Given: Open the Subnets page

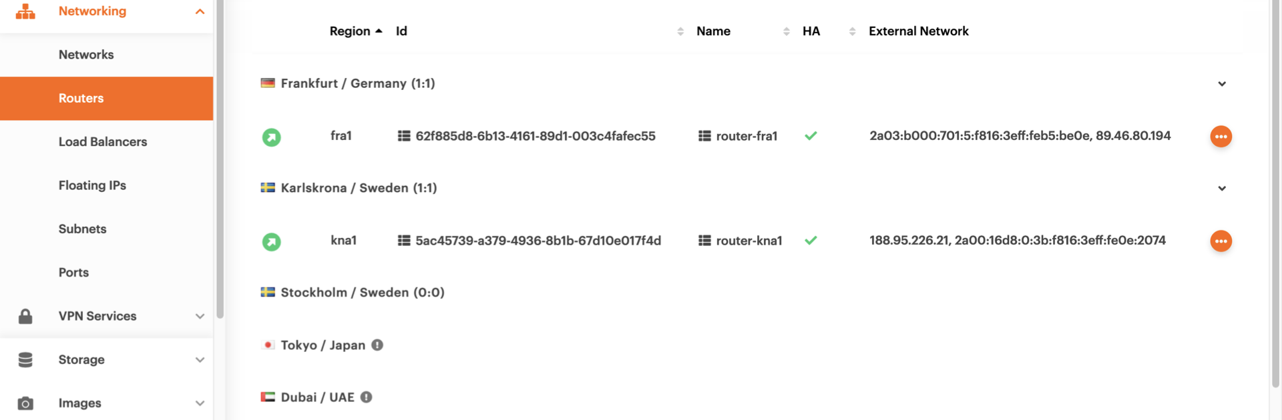Looking at the screenshot, I should (x=82, y=229).
